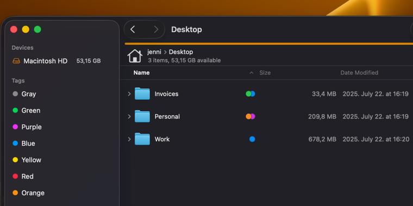Image resolution: width=413 pixels, height=206 pixels.
Task: Go forward with the right arrow button
Action: (156, 29)
